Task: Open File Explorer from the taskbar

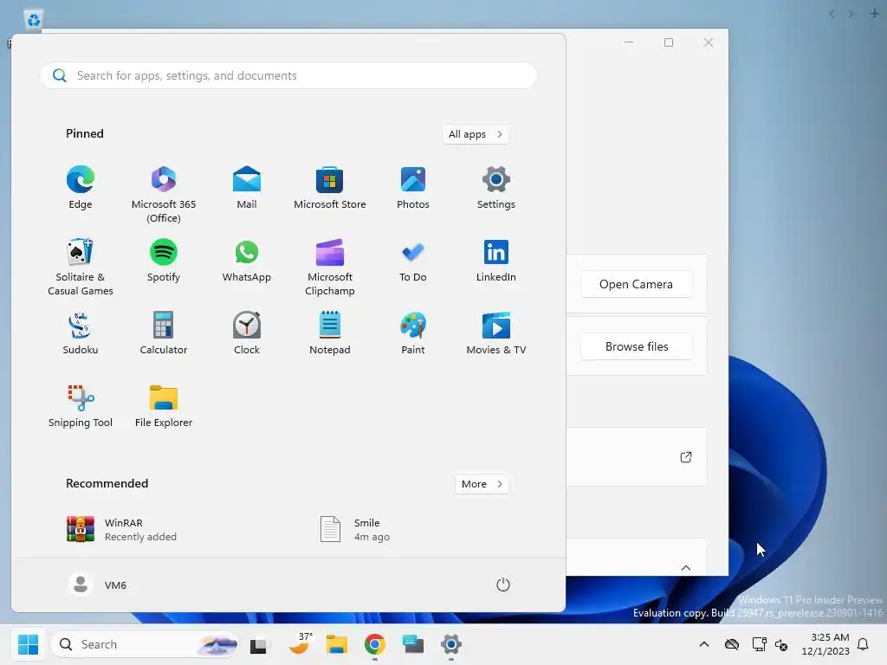Action: [x=337, y=644]
